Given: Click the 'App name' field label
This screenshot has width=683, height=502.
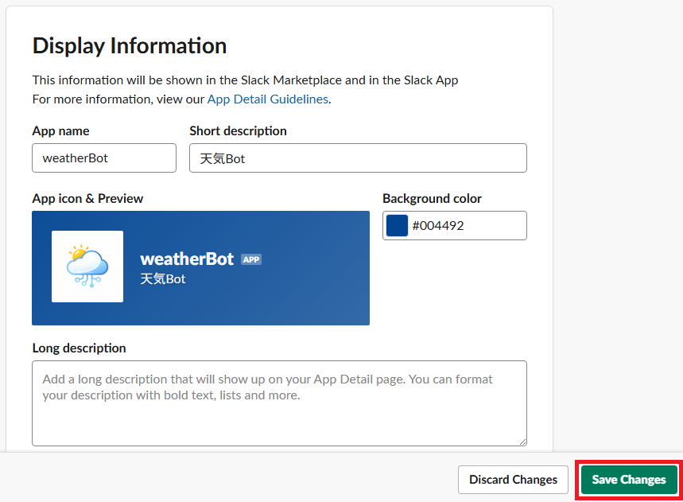Looking at the screenshot, I should pos(60,130).
